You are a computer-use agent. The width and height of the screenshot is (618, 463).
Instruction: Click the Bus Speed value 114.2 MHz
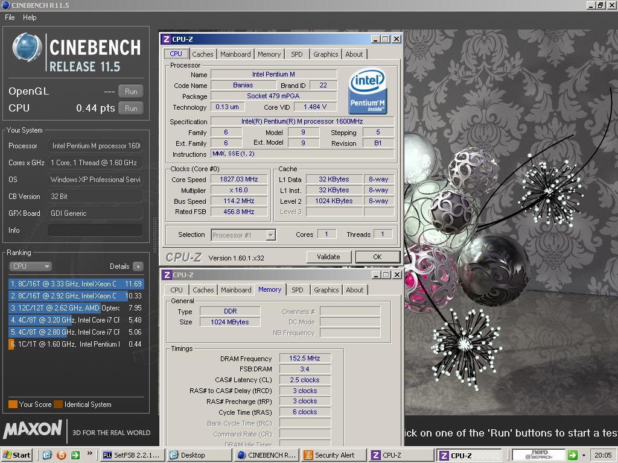pyautogui.click(x=239, y=201)
